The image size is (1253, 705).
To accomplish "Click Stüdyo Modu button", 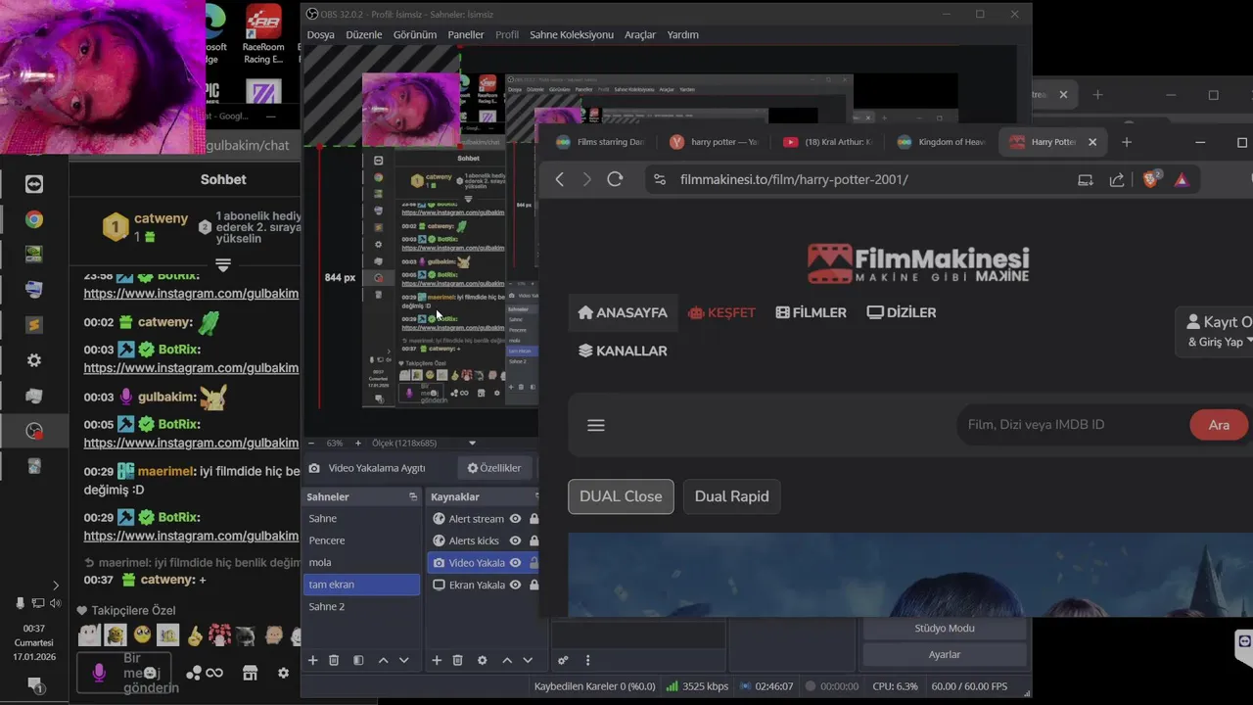I will click(945, 629).
